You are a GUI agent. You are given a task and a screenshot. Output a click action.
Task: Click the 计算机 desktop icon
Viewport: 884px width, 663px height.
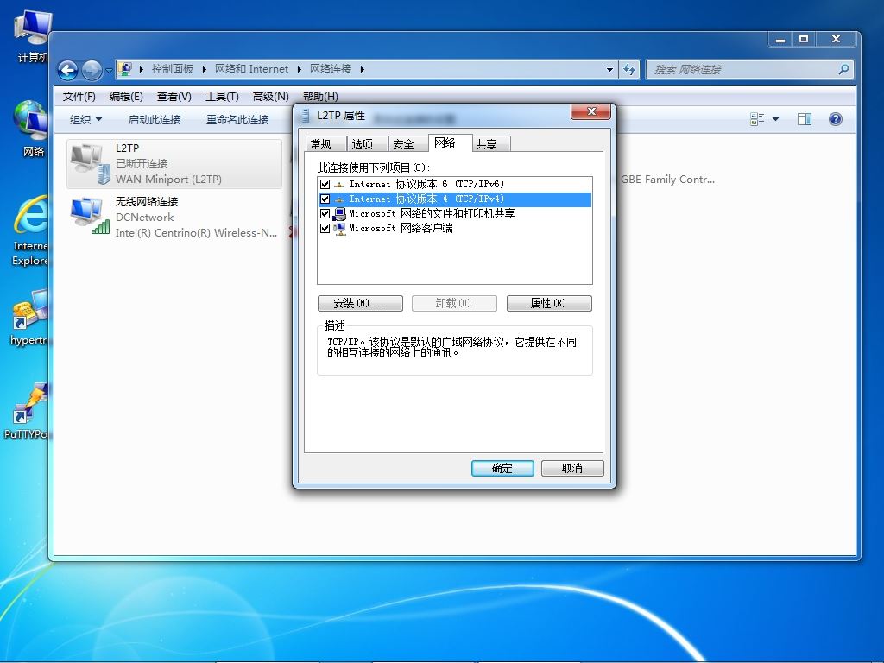(32, 38)
